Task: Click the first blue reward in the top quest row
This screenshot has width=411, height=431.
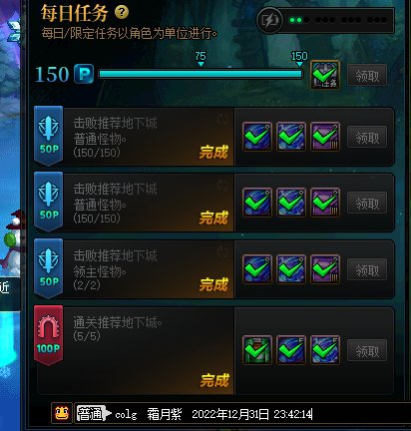Action: tap(257, 137)
